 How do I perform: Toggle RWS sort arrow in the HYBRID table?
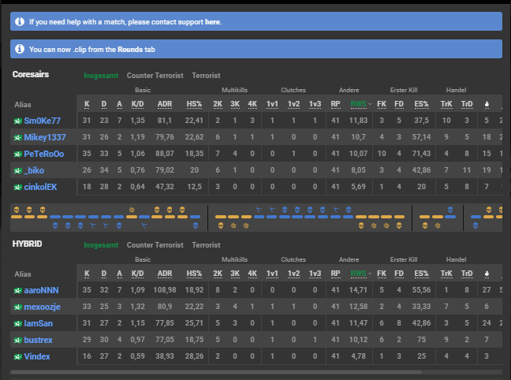tap(370, 274)
